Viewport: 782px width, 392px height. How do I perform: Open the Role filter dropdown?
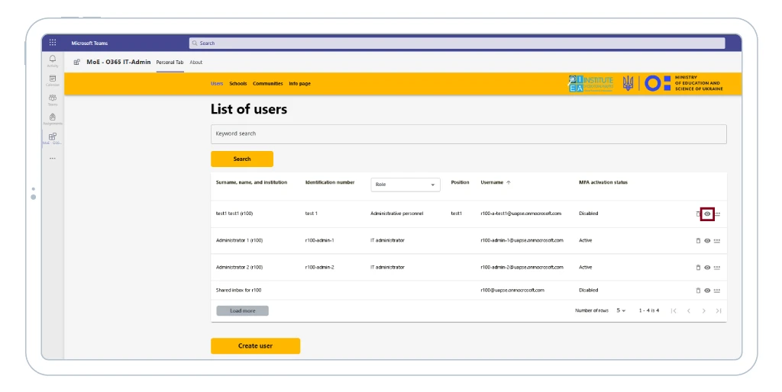click(x=406, y=185)
